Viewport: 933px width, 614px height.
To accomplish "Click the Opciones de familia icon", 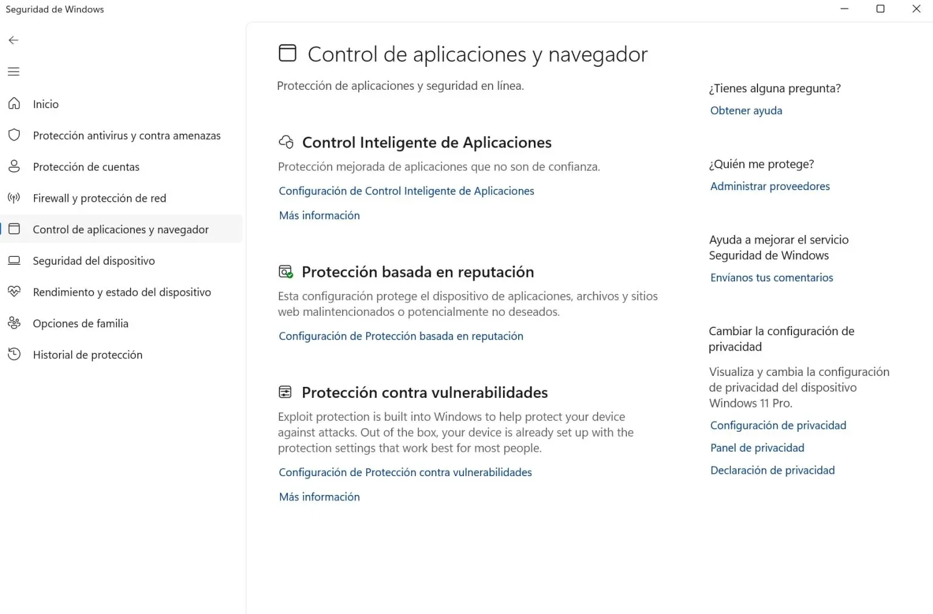I will tap(14, 323).
